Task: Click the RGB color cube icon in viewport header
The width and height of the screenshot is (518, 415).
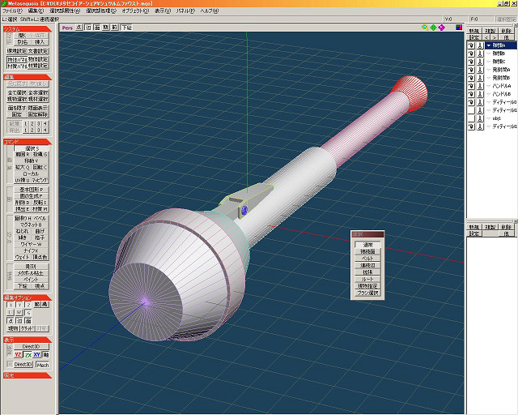Action: click(x=459, y=28)
